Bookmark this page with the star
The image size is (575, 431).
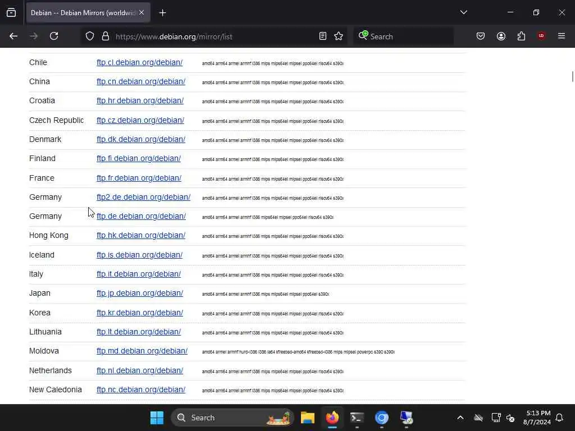[339, 36]
